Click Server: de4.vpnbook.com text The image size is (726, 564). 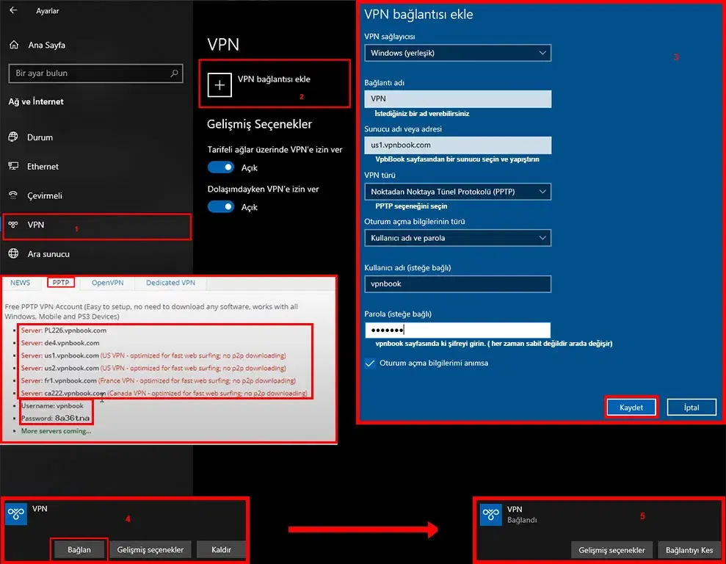[x=59, y=343]
